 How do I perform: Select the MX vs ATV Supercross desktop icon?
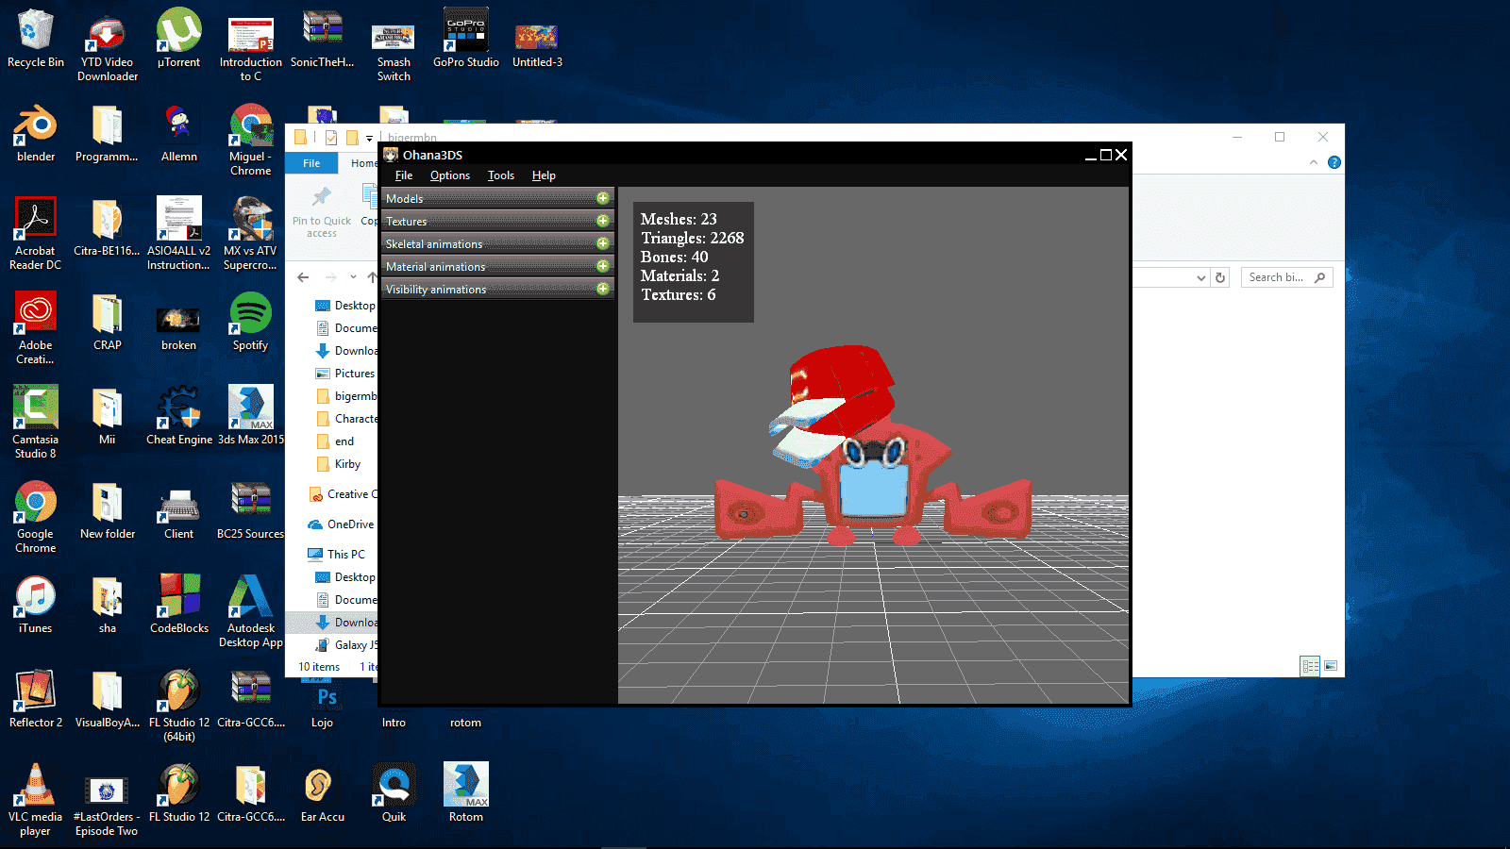coord(251,234)
